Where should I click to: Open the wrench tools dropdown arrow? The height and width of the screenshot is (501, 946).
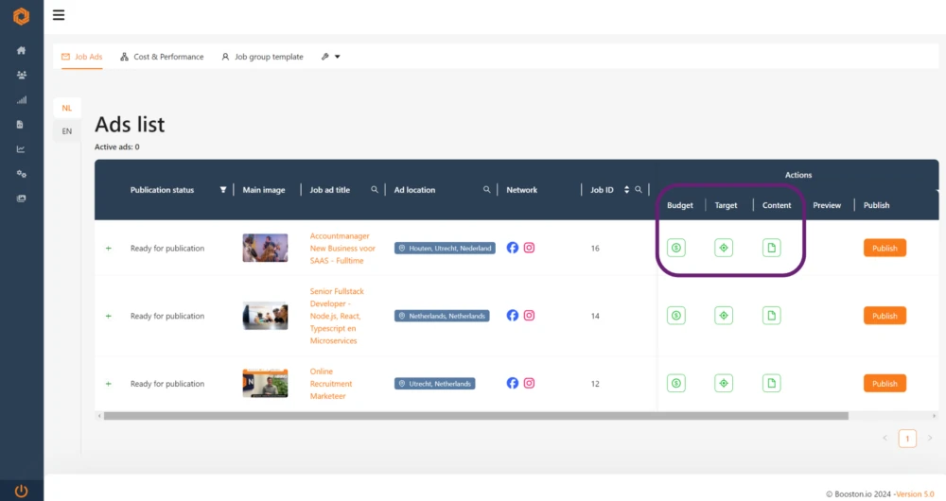338,57
